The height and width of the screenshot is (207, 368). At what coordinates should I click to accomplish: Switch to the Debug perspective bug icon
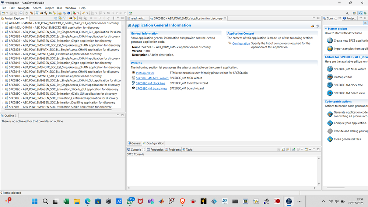click(365, 13)
